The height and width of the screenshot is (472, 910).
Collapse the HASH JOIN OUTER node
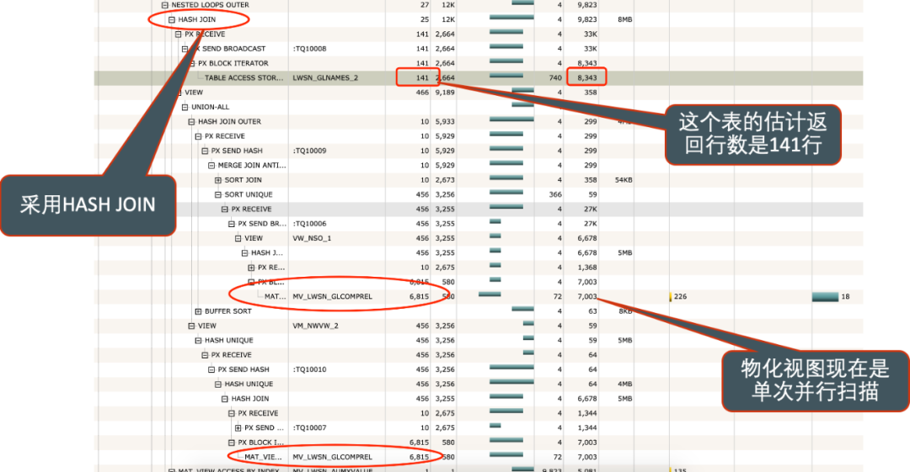point(191,122)
